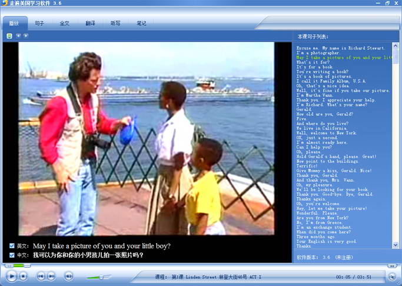402x286 pixels.
Task: Select sentence 'Hold Gerald's hand, please. Great!'
Action: point(336,157)
